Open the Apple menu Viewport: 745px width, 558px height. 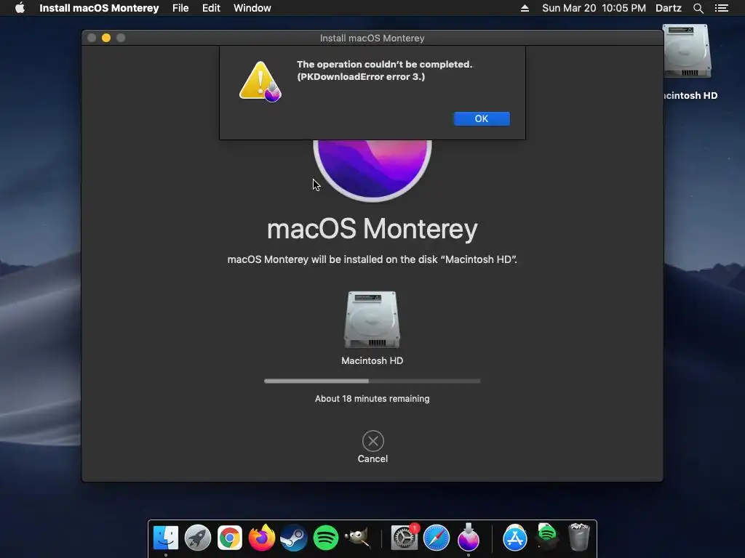[x=20, y=8]
